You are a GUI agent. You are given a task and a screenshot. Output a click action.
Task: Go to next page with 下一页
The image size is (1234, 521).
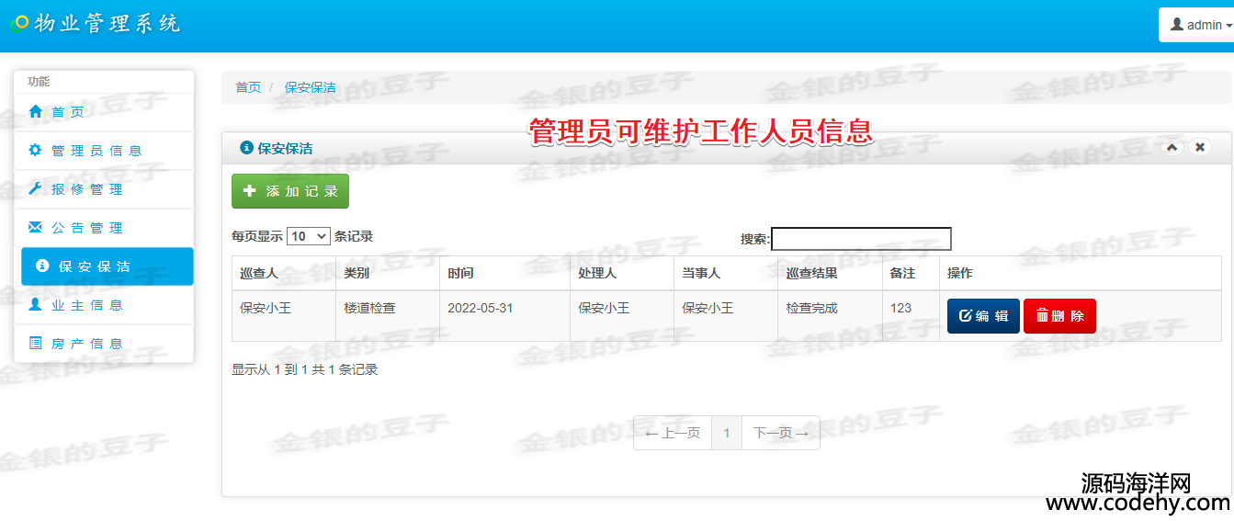[x=780, y=433]
